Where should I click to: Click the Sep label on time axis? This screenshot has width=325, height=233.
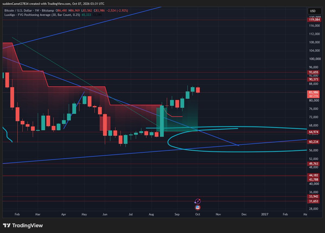[177, 214]
